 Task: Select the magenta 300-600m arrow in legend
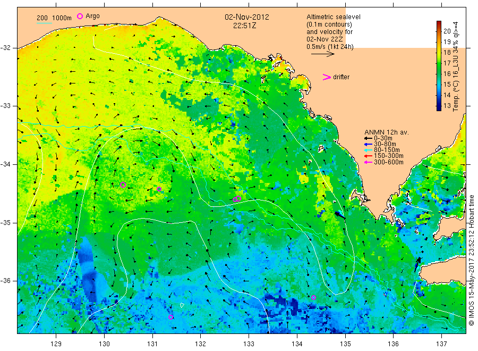tap(368, 162)
